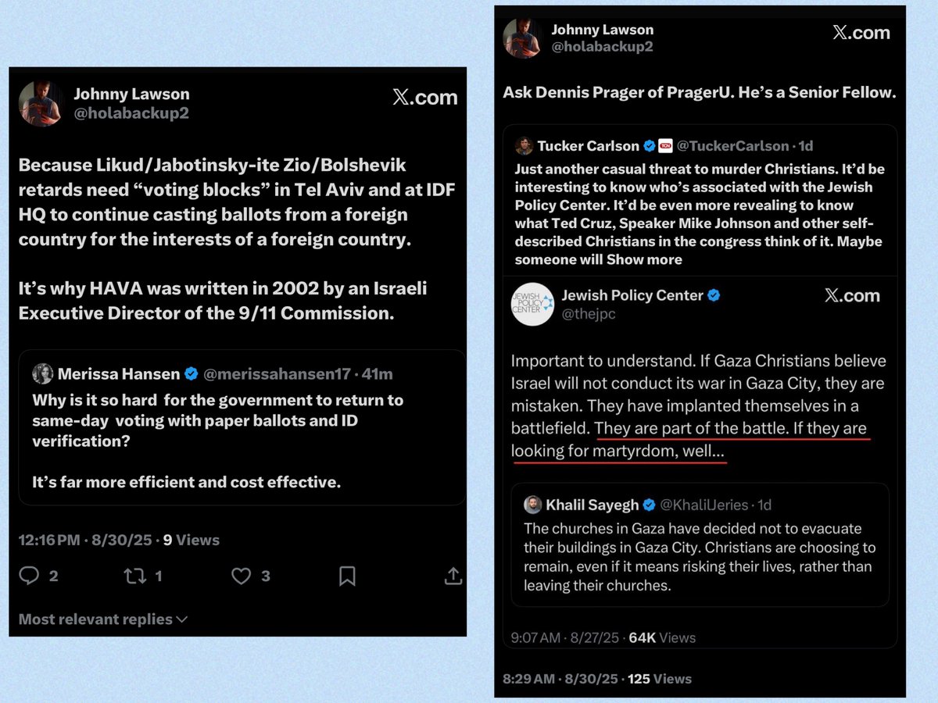
Task: Click the 12:16 PM timestamp on left post
Action: (x=48, y=540)
